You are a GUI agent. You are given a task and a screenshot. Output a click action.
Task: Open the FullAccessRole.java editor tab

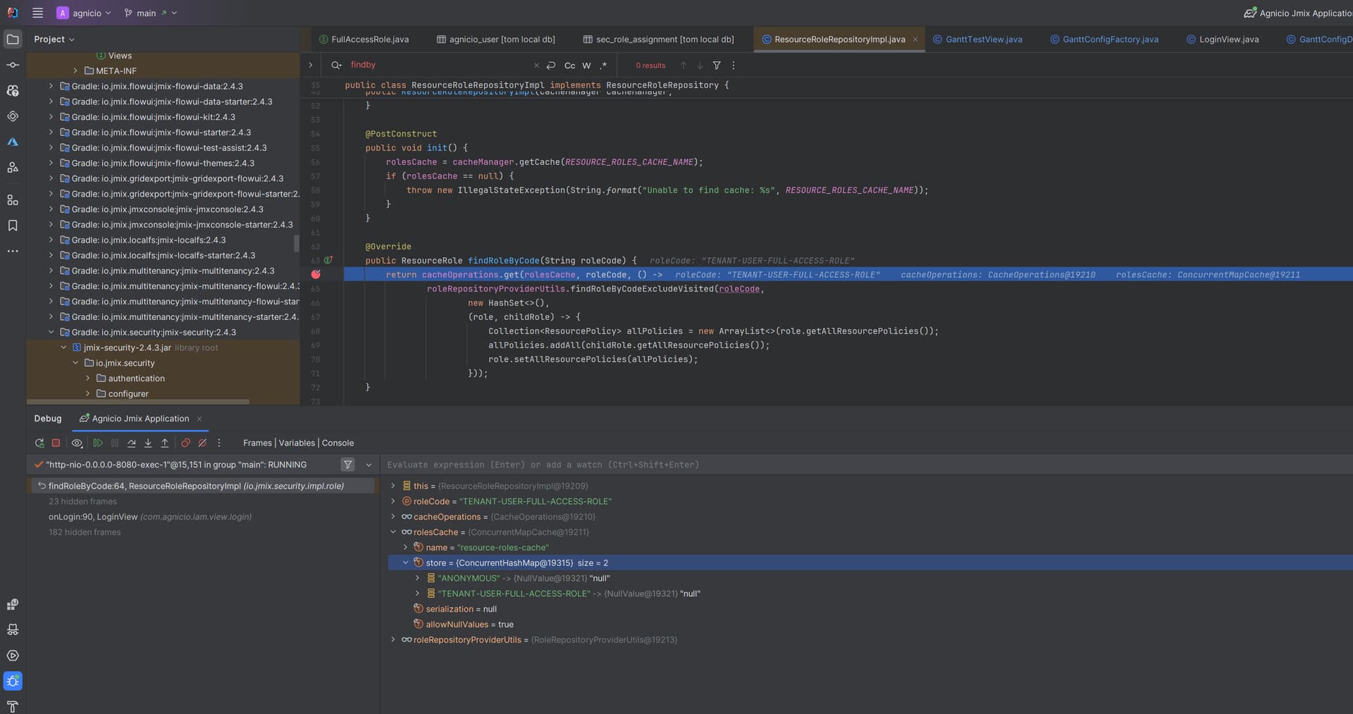click(x=369, y=39)
